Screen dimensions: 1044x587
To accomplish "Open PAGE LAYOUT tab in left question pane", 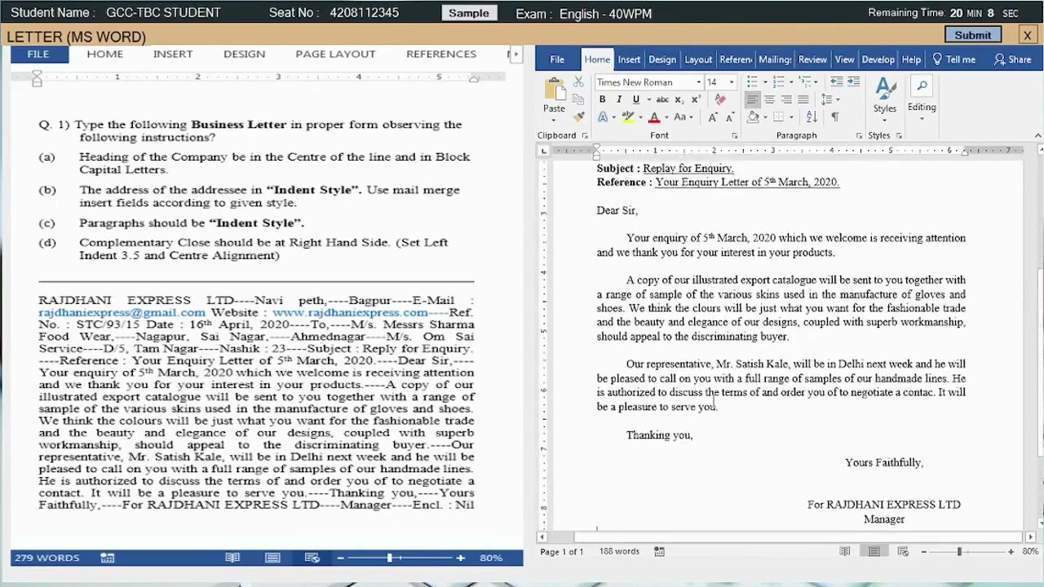I will click(x=335, y=54).
